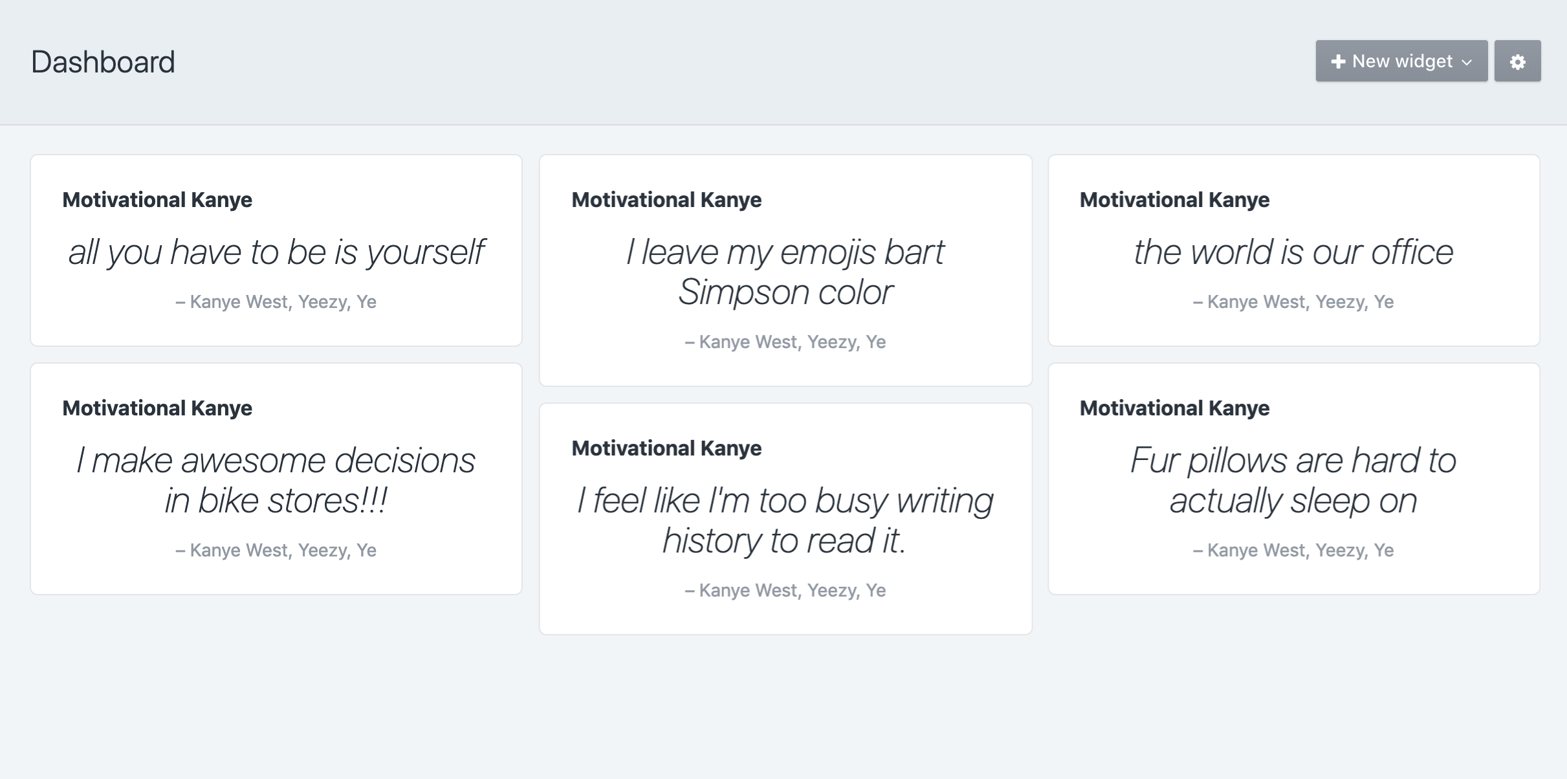This screenshot has width=1567, height=779.
Task: Click the Dashboard page heading
Action: click(103, 62)
